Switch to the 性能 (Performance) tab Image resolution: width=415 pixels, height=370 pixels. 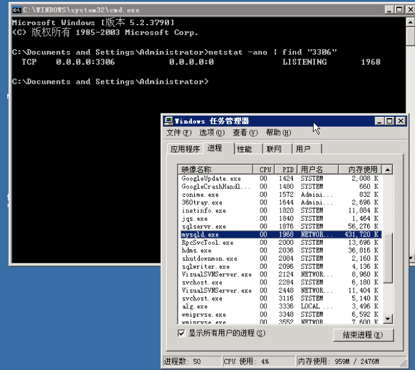coord(244,149)
